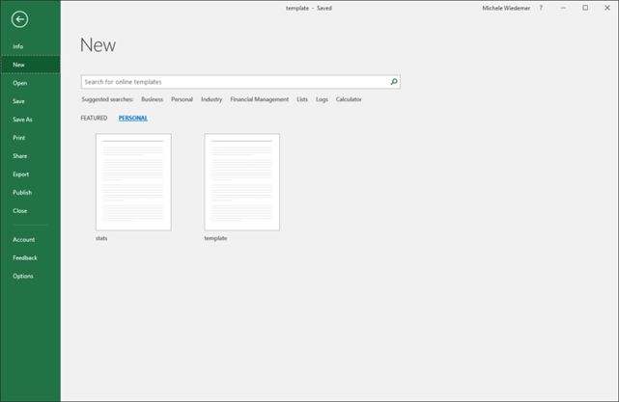Open the template thumbnail named template

(x=242, y=181)
